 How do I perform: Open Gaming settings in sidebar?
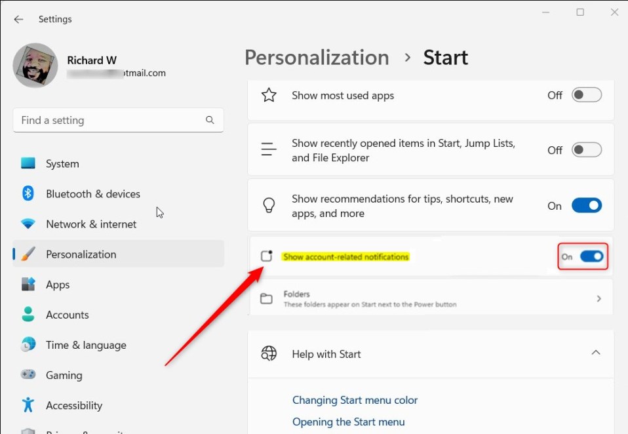(x=64, y=375)
